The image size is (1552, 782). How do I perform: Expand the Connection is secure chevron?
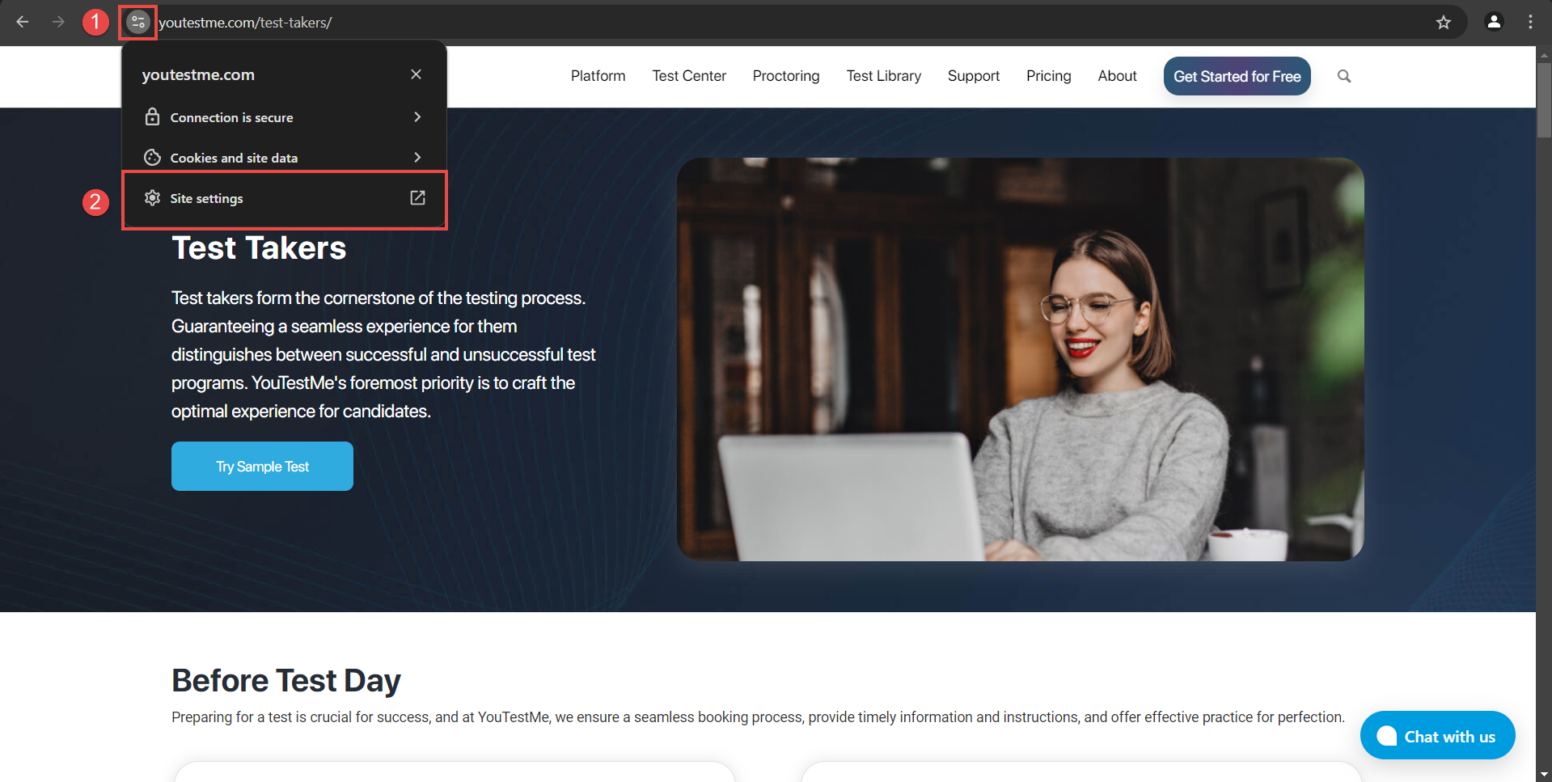coord(417,117)
